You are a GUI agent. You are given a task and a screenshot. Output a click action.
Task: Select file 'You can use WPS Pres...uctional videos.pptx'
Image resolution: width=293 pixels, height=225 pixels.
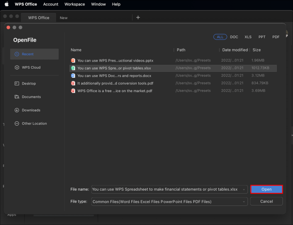coord(173,61)
